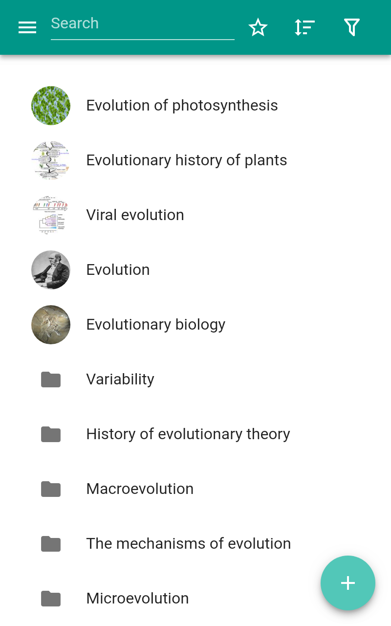
Task: Toggle the favorites star filter
Action: [258, 27]
